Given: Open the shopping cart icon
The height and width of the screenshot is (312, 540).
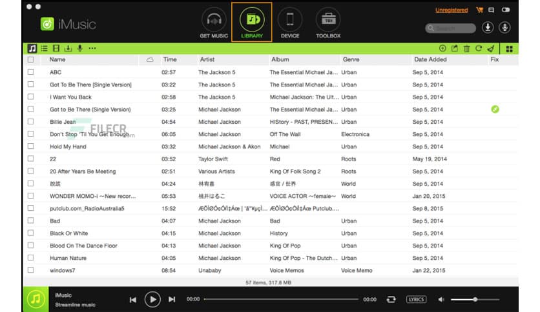Looking at the screenshot, I should (x=479, y=10).
